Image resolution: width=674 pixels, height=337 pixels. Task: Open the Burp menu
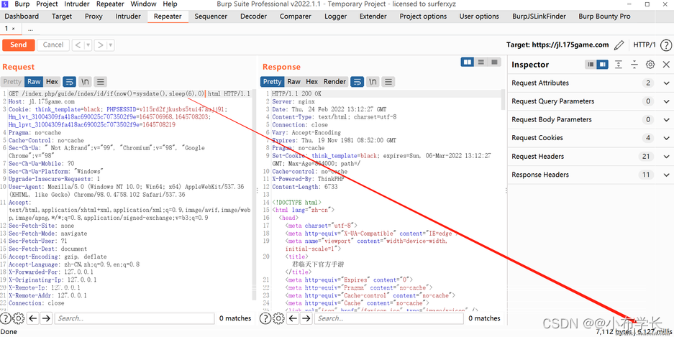click(x=22, y=4)
